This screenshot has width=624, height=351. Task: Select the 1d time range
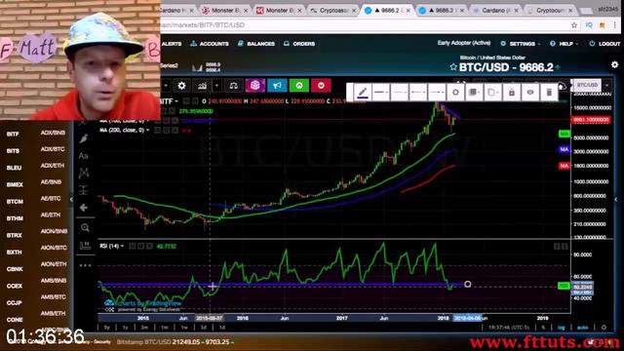click(x=222, y=328)
